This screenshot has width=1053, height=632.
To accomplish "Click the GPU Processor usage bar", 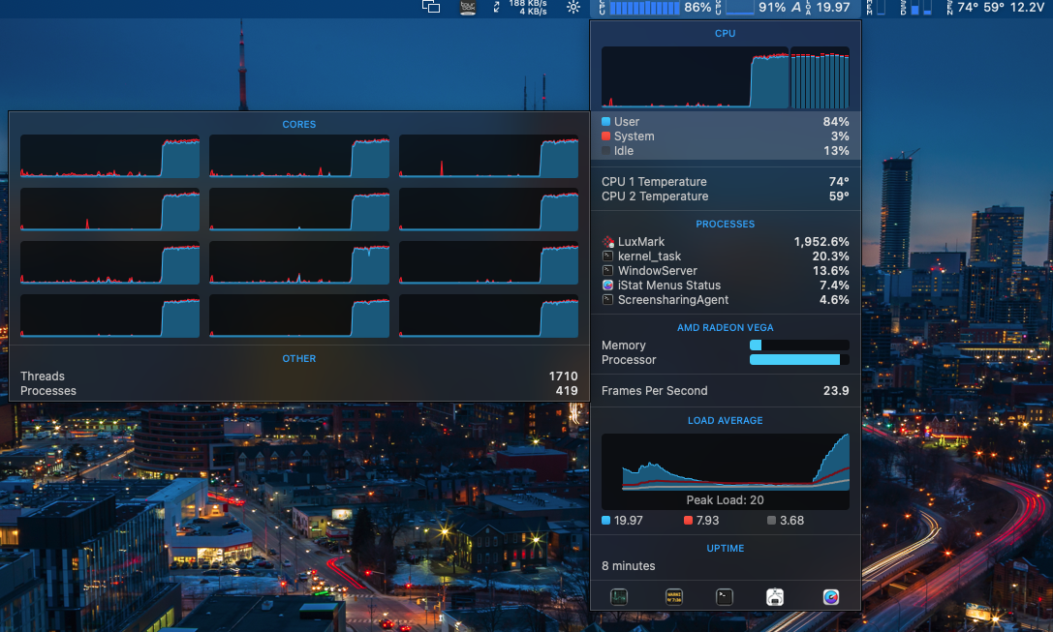I will [x=799, y=360].
